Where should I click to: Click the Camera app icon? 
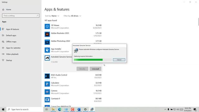47,92
